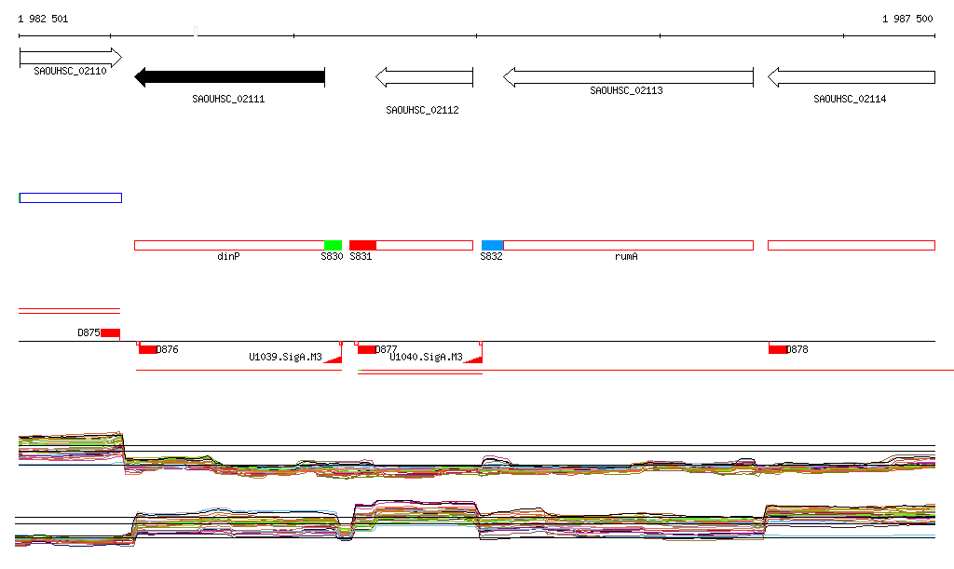Image resolution: width=954 pixels, height=569 pixels.
Task: Click the start coordinate 1 982 501
Action: [x=43, y=19]
